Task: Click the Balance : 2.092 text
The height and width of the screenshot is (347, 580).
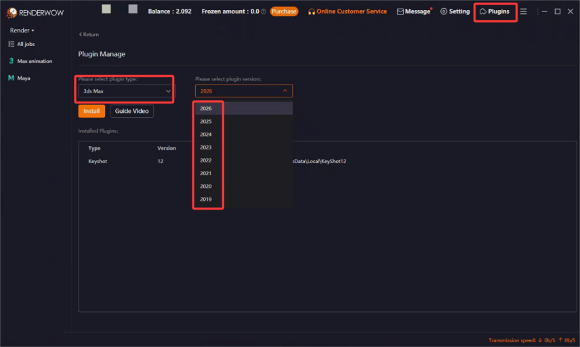Action: 170,11
